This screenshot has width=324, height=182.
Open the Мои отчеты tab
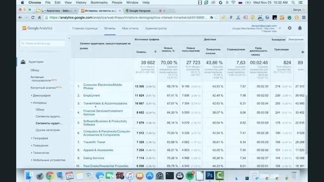(130, 28)
